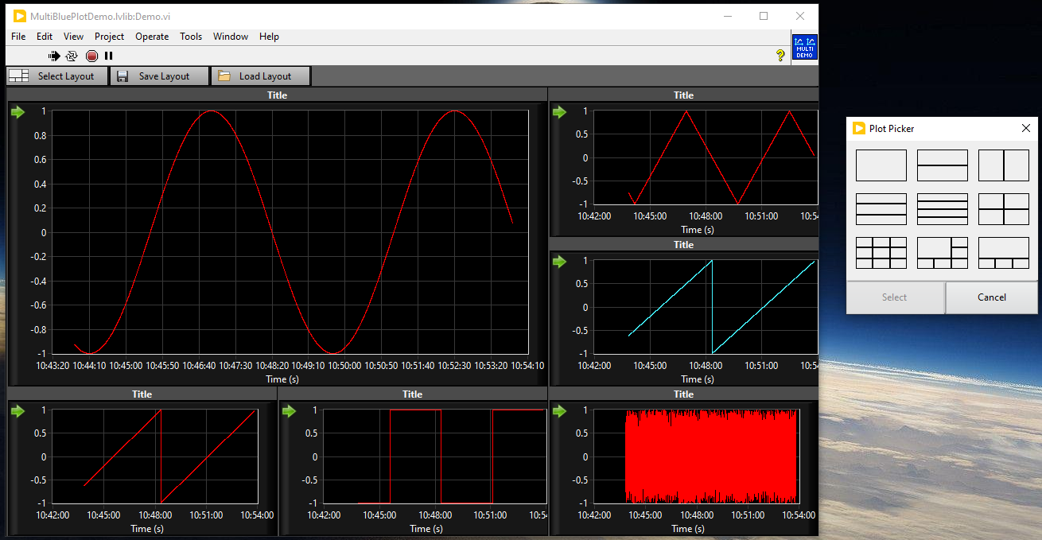This screenshot has width=1042, height=540.
Task: Pause execution with the Pause icon
Action: tap(108, 56)
